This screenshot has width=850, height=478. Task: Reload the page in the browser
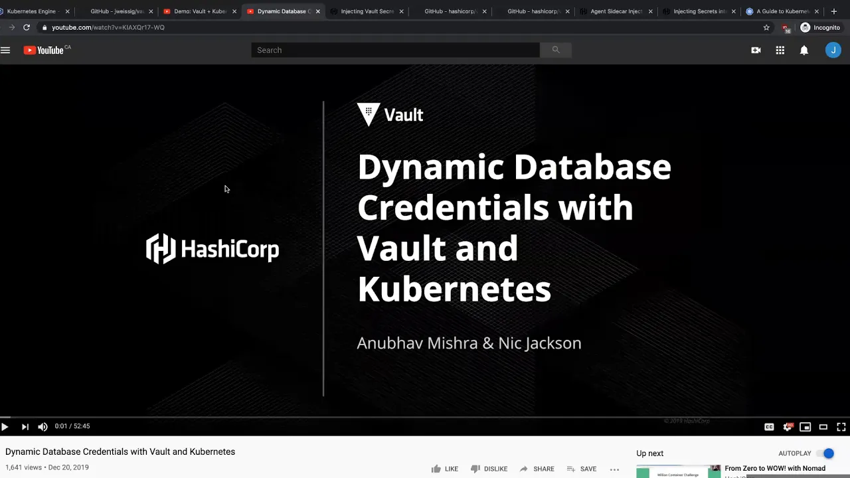point(27,27)
